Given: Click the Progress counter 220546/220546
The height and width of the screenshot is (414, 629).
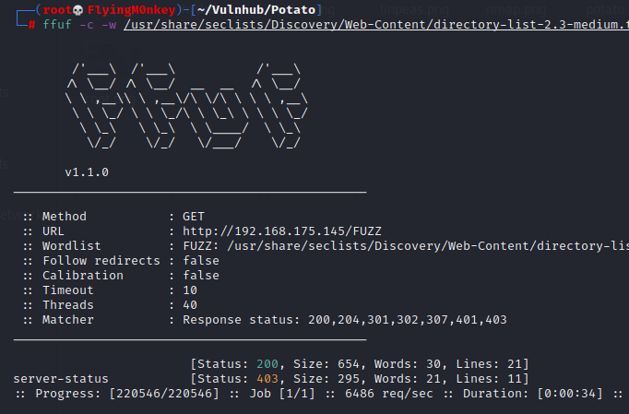Looking at the screenshot, I should (x=163, y=394).
